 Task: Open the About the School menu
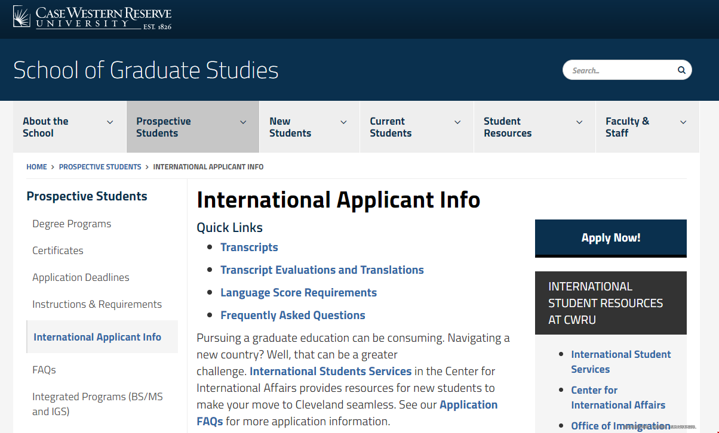(x=70, y=127)
